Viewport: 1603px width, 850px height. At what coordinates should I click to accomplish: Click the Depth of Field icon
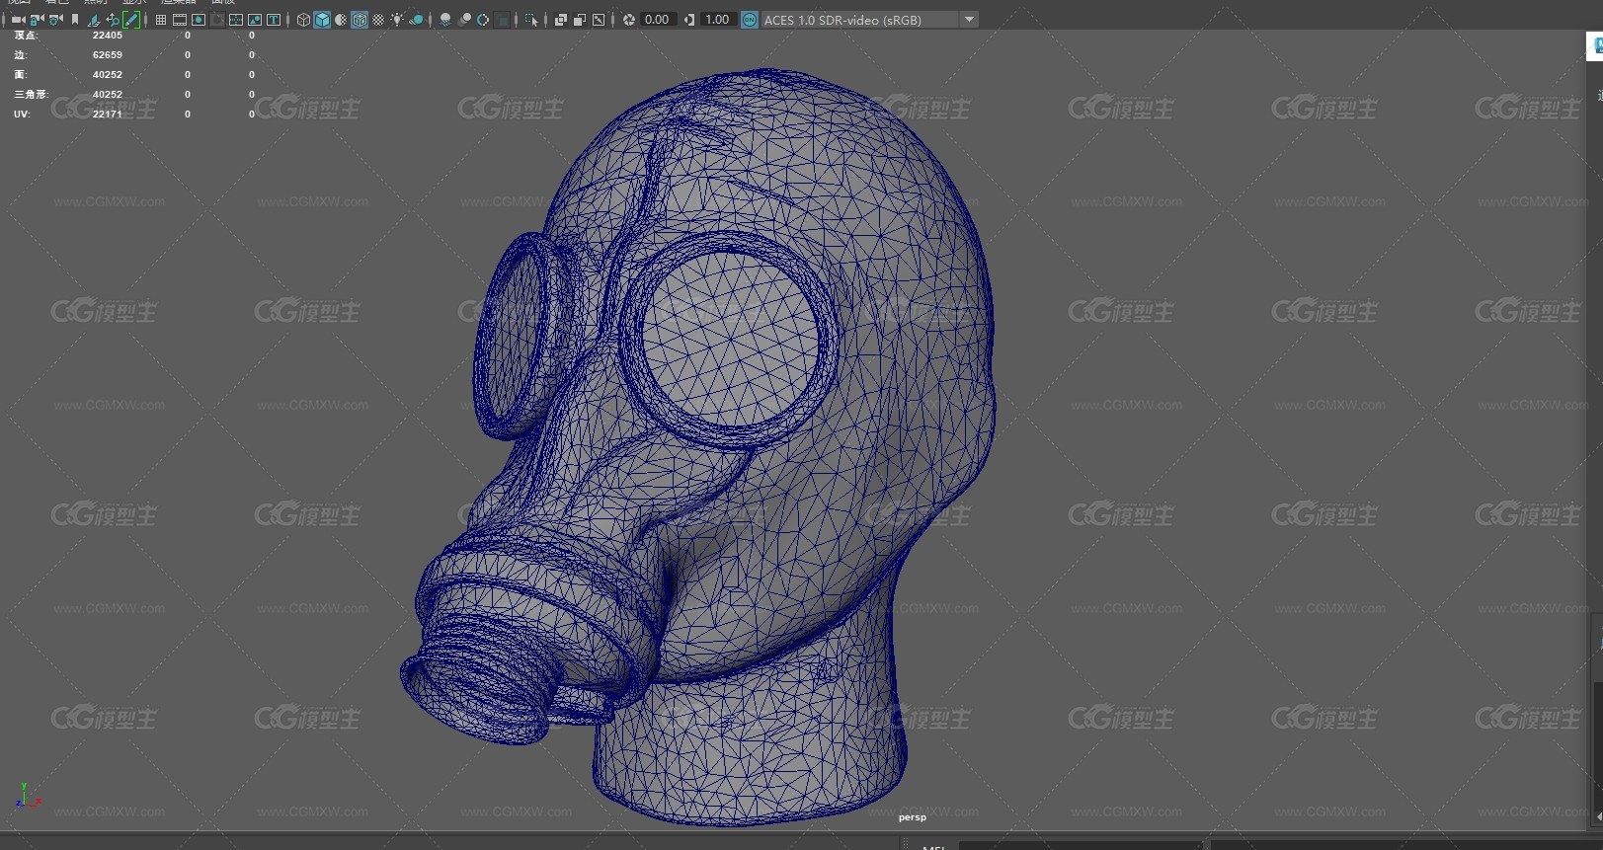503,20
